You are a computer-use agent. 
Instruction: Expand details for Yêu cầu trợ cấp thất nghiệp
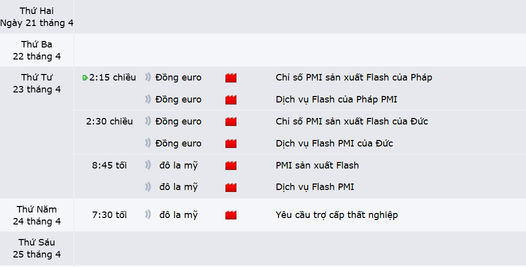(x=337, y=214)
